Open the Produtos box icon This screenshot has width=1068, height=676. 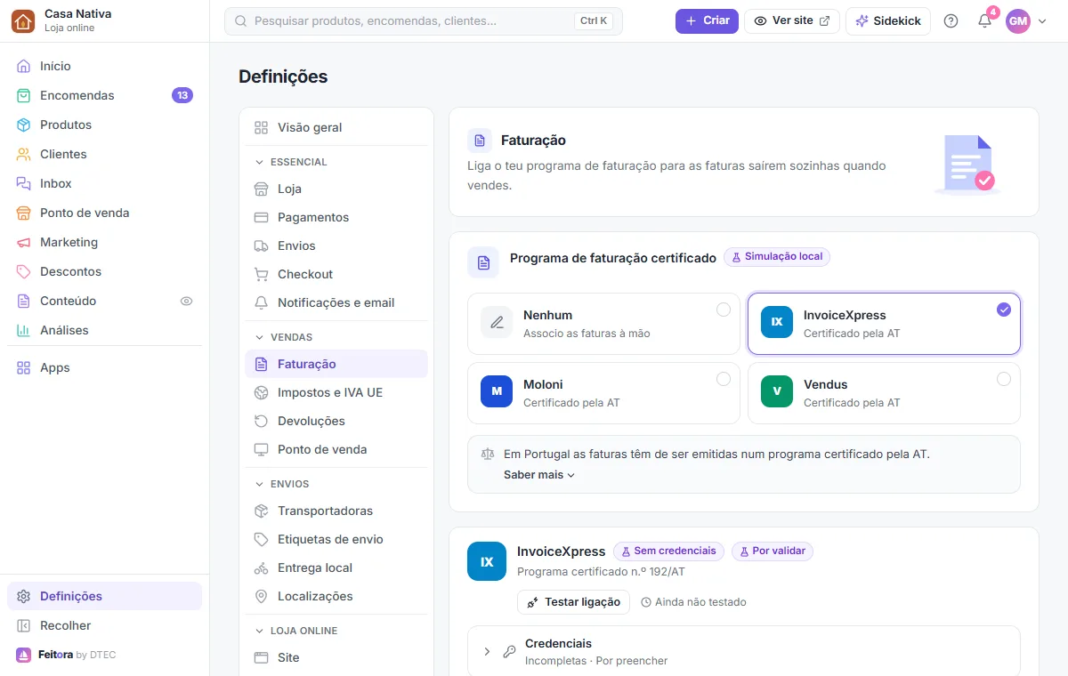24,125
